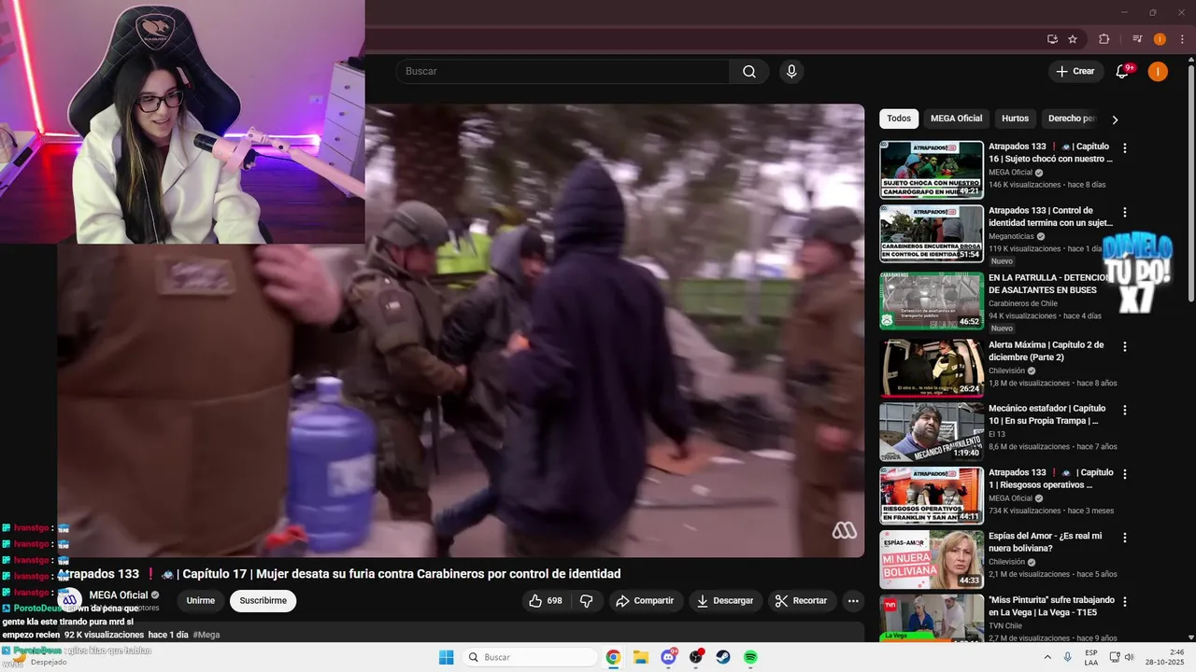Activate voice search microphone in YouTube
The image size is (1196, 672).
[x=791, y=72]
